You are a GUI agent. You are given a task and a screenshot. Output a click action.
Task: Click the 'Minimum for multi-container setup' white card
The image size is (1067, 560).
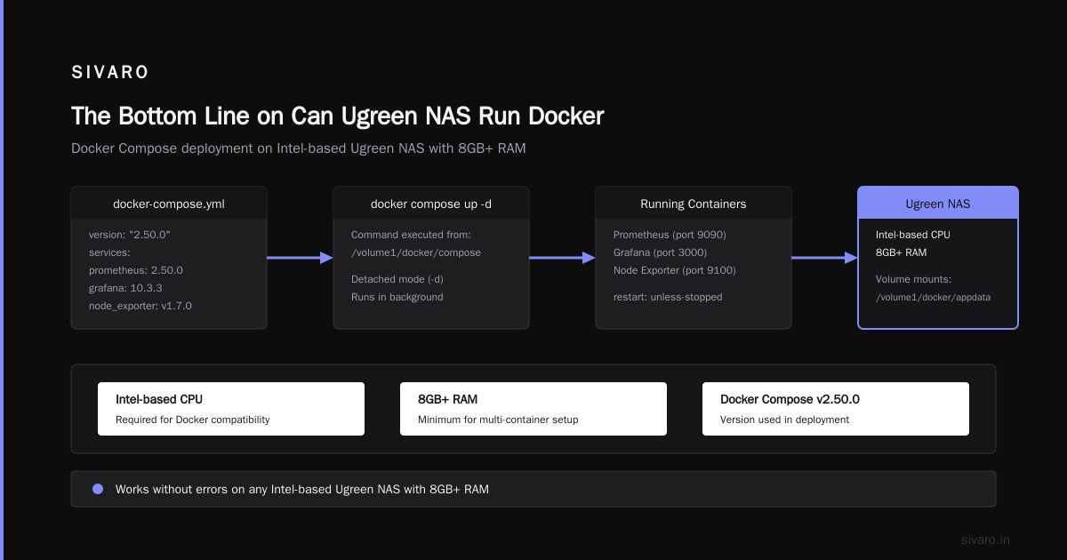533,409
